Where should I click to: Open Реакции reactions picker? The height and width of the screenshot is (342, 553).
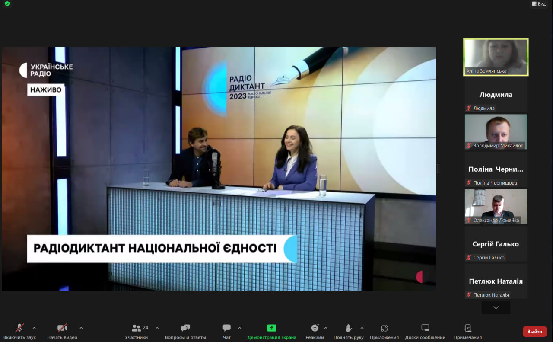[x=315, y=331]
